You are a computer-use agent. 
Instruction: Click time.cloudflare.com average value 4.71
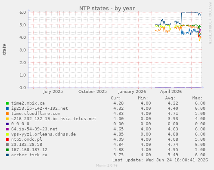(173, 114)
